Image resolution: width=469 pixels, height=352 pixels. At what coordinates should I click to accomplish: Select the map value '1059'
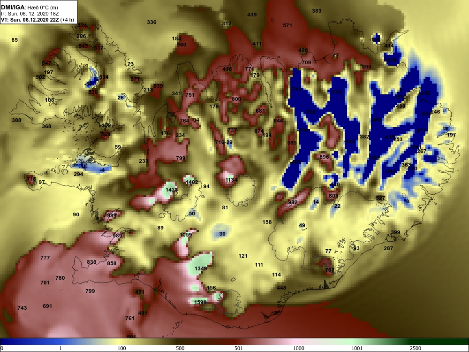point(186,235)
